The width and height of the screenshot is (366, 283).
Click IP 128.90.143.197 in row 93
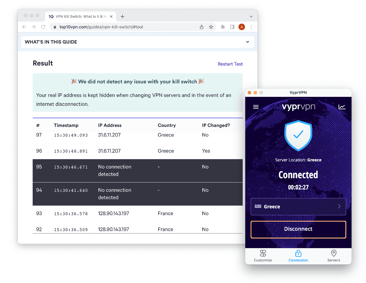point(113,213)
